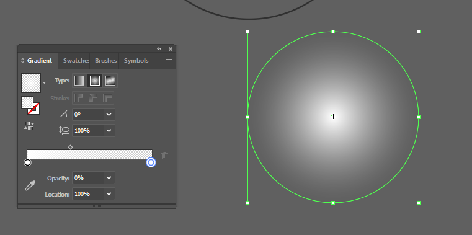Switch to the Symbols tab
Image resolution: width=472 pixels, height=235 pixels.
[x=136, y=61]
